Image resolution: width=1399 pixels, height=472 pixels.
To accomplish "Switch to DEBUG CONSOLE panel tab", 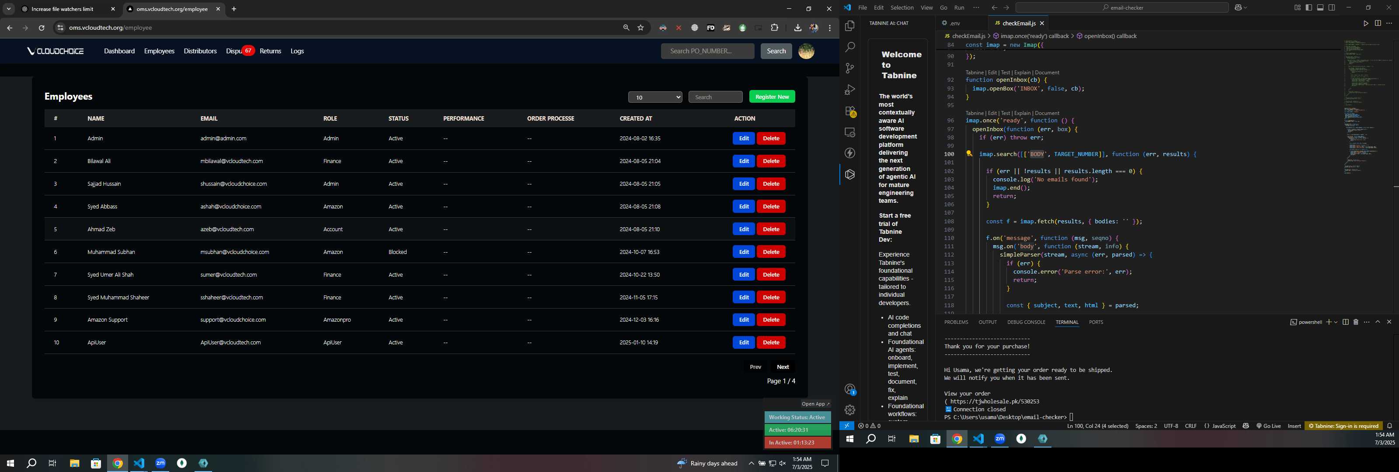I will (1026, 322).
